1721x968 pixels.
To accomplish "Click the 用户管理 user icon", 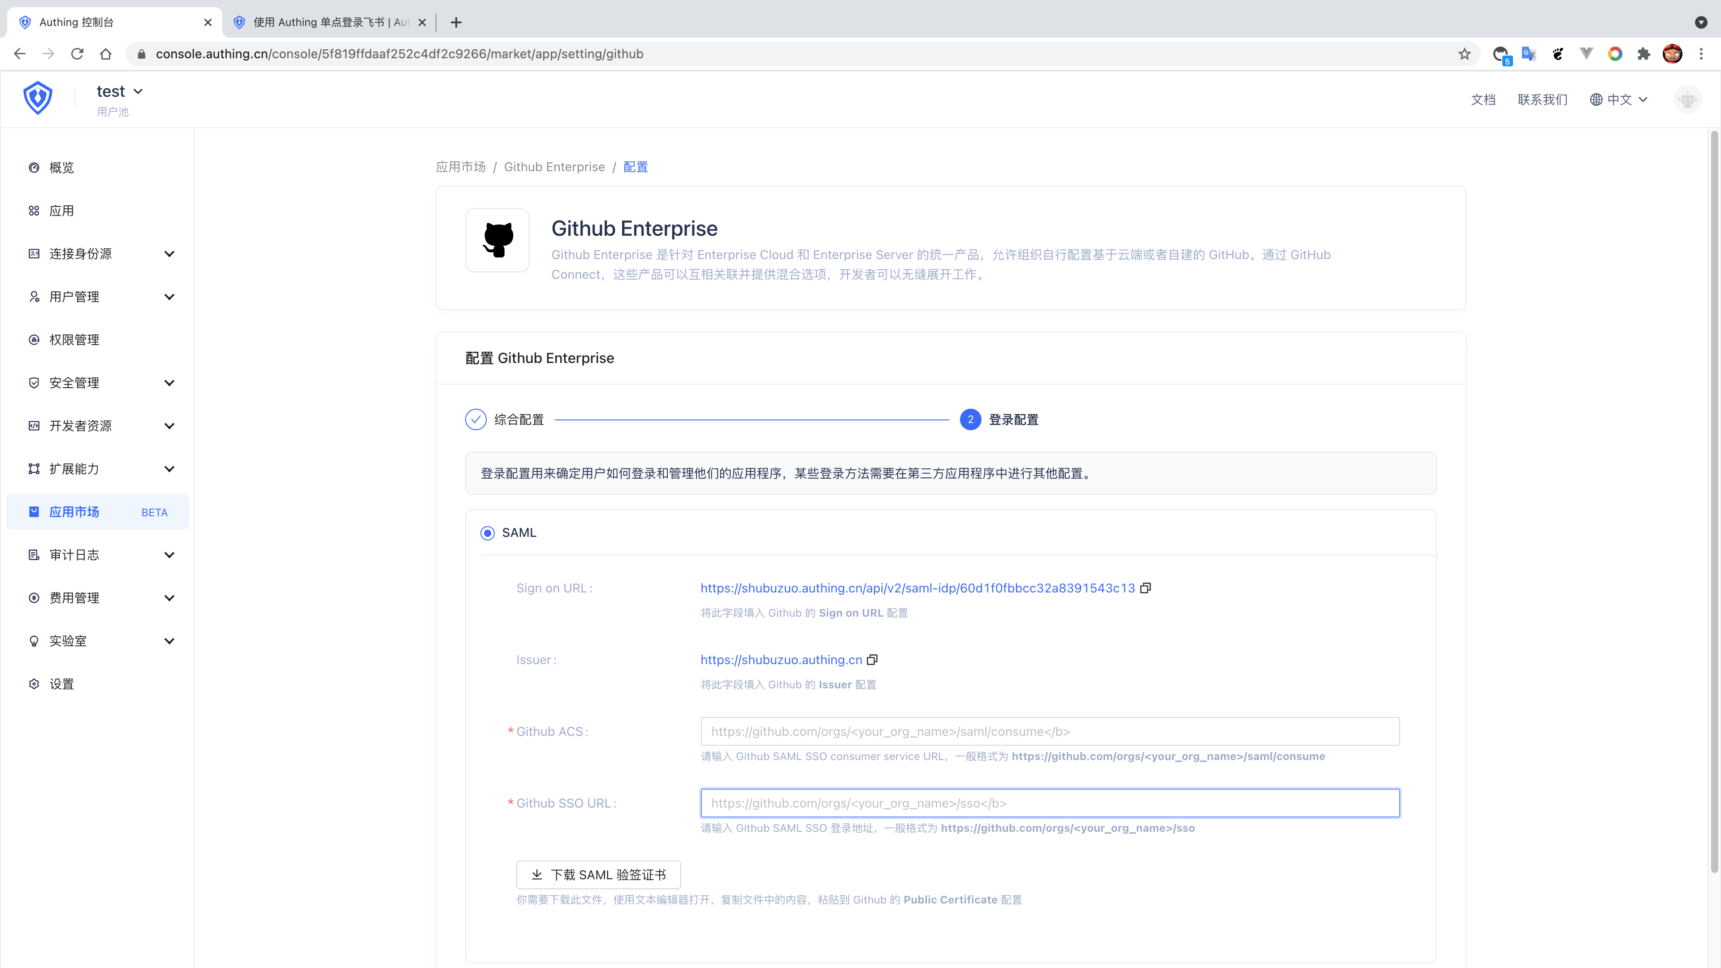I will coord(34,297).
